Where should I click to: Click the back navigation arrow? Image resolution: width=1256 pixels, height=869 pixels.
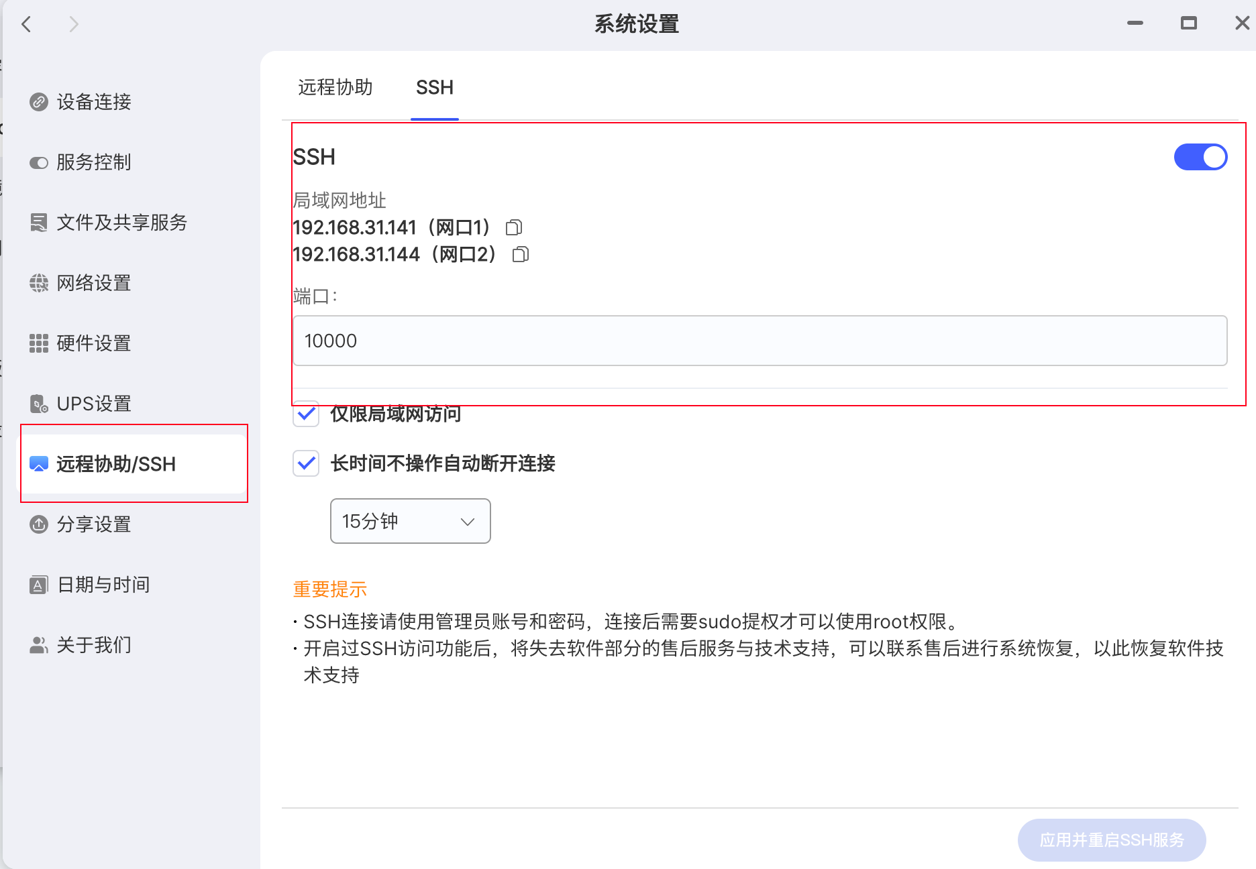coord(26,24)
